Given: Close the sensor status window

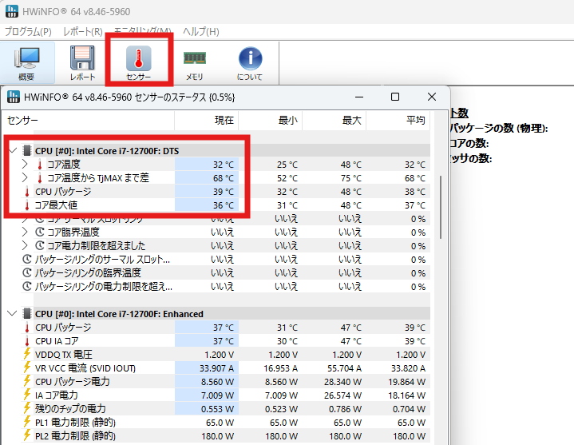Looking at the screenshot, I should point(432,97).
